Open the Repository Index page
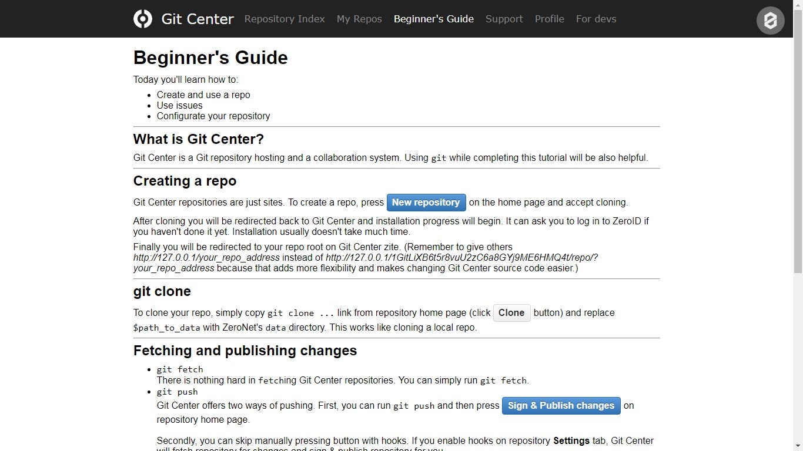Viewport: 803px width, 451px height. pyautogui.click(x=285, y=19)
